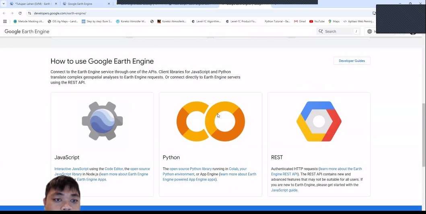The height and width of the screenshot is (214, 426).
Task: Click the Google Earth Engine logo
Action: (27, 31)
